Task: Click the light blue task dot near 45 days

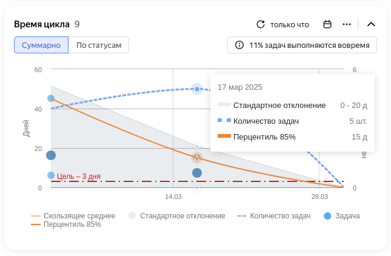Action: tap(51, 98)
